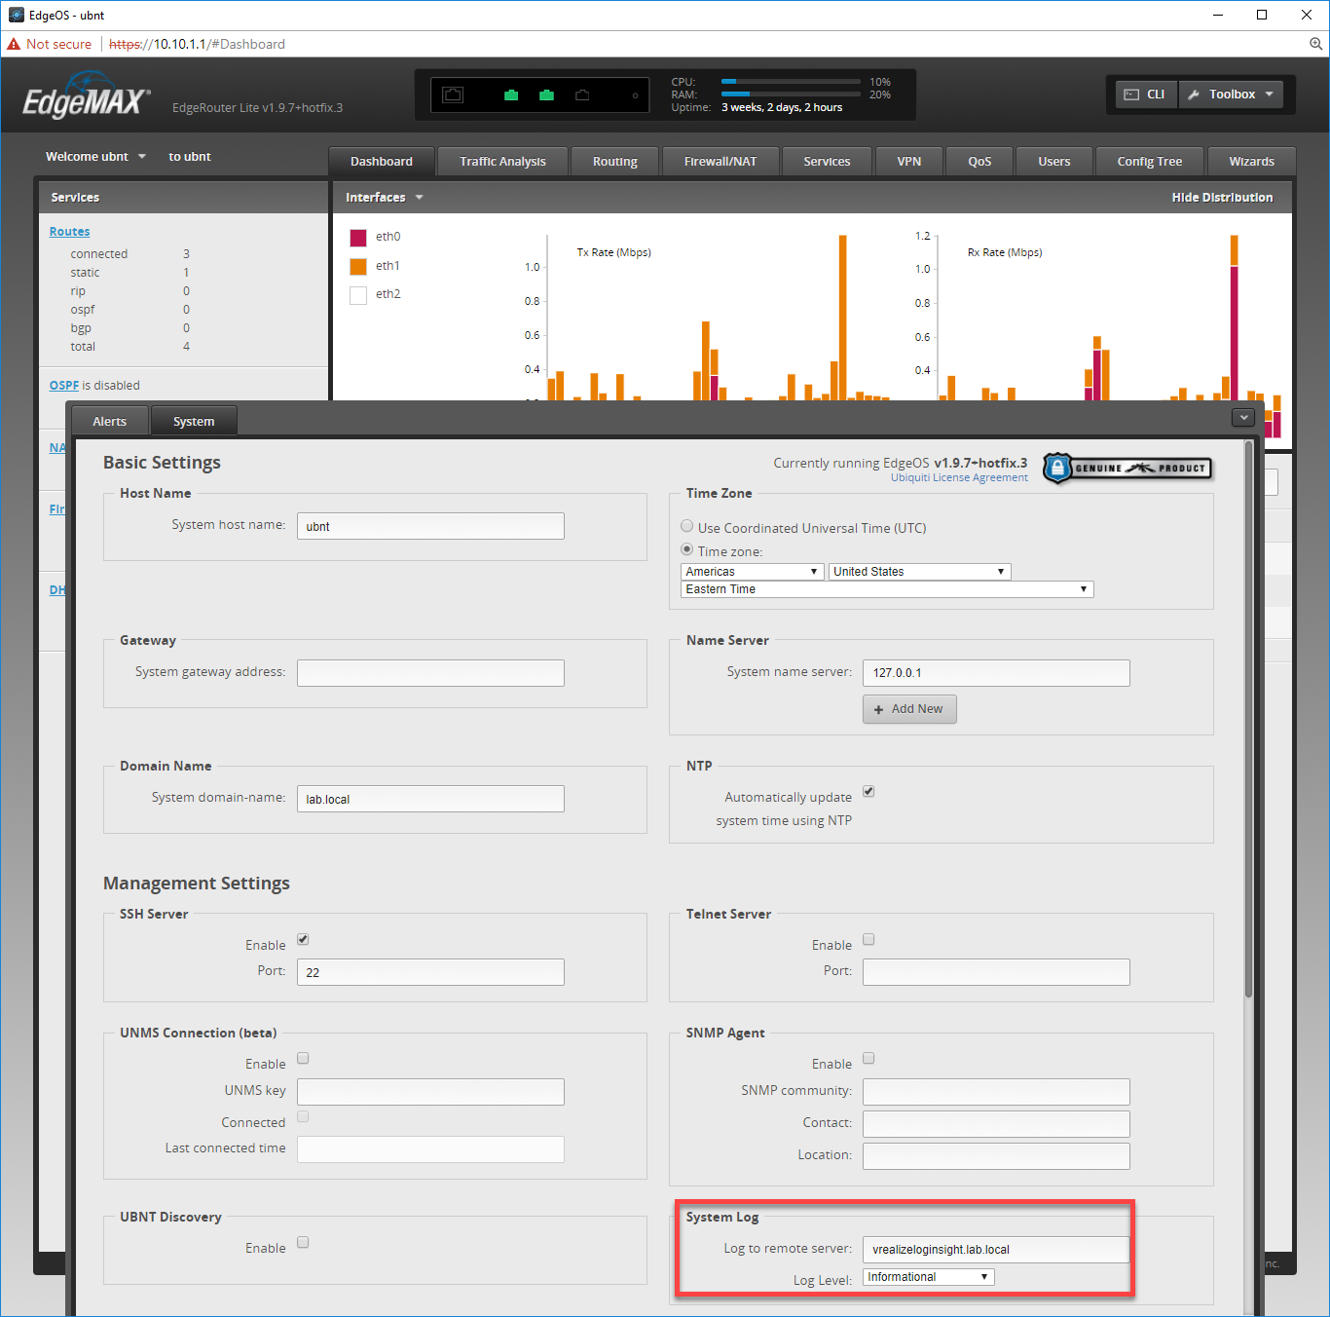Expand the Eastern Time zone dropdown
The width and height of the screenshot is (1330, 1317).
tap(887, 589)
